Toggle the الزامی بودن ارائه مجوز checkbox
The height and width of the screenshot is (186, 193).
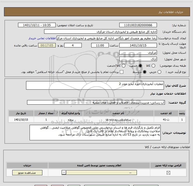point(168,173)
